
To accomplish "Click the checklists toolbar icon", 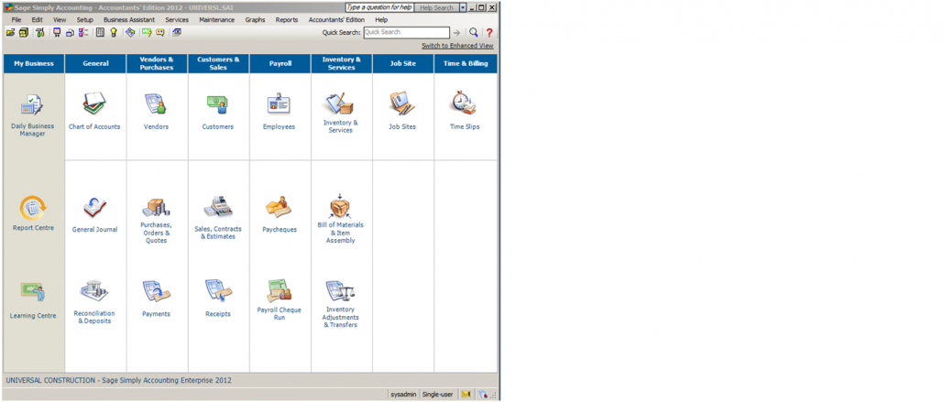I will click(x=83, y=32).
